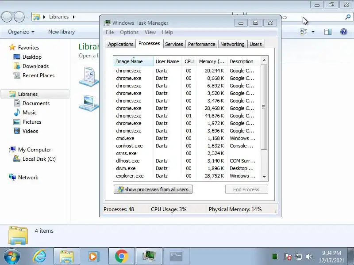Sort by the Description column header

pyautogui.click(x=244, y=61)
